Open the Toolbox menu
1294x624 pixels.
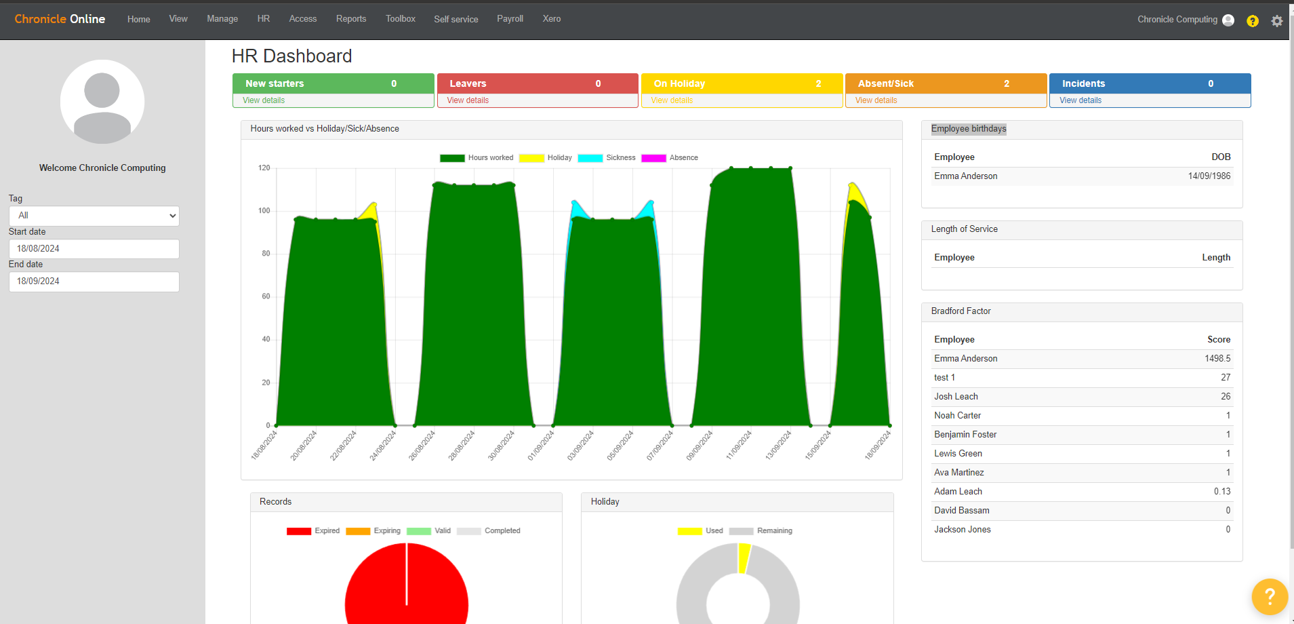coord(401,19)
